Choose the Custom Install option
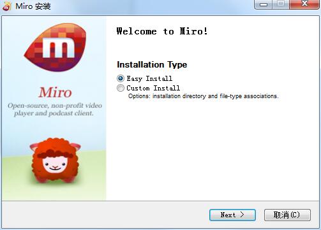The image size is (321, 230). 121,88
